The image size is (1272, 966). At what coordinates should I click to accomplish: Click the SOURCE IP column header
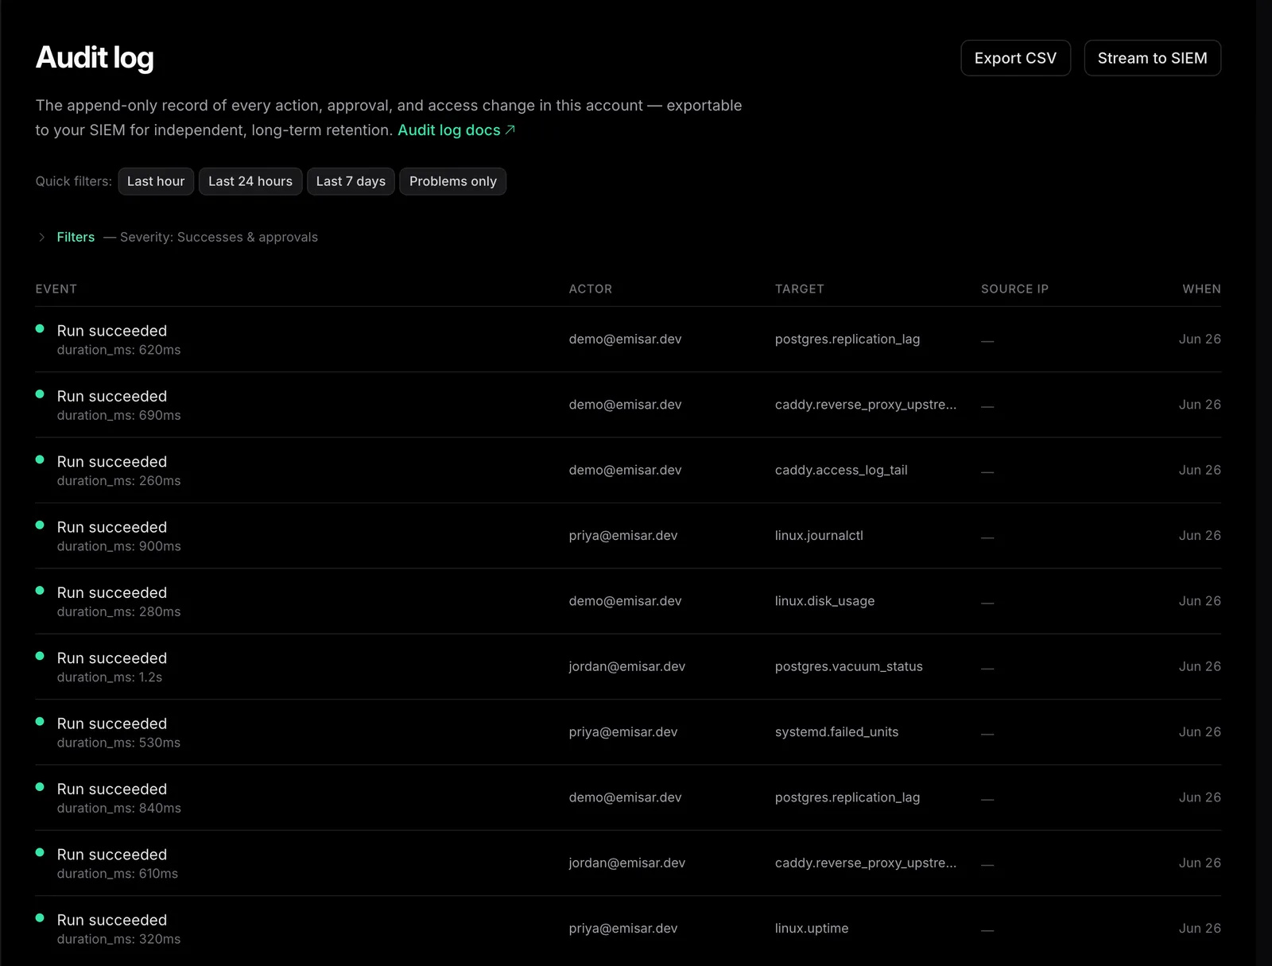[x=1014, y=289]
